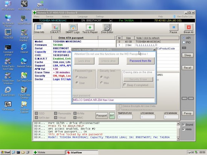Click the Recall button

coord(187,68)
